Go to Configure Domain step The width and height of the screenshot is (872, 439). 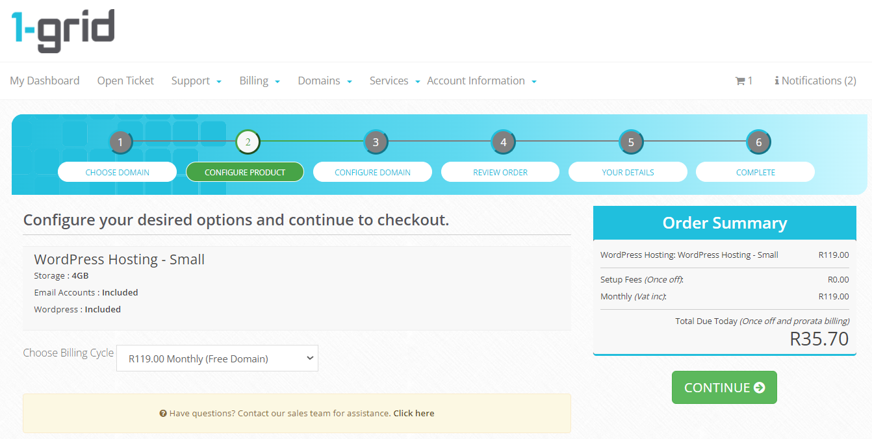pyautogui.click(x=372, y=172)
